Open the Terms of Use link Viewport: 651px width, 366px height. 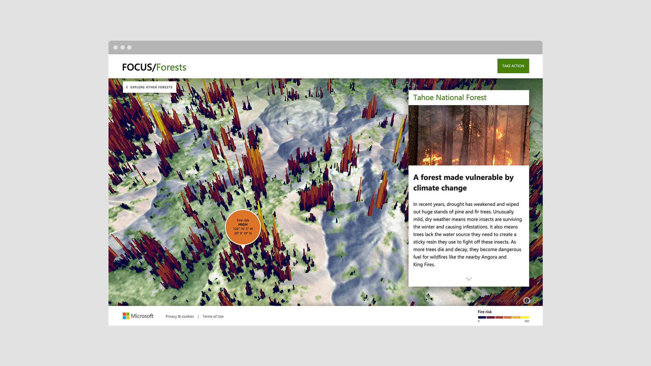coord(213,317)
